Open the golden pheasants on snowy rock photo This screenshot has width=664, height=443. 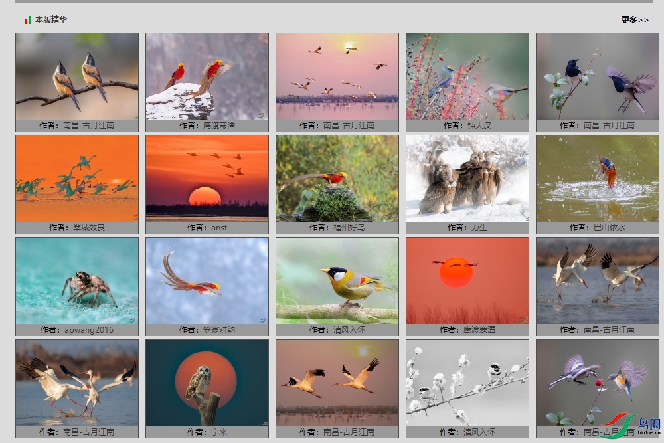pyautogui.click(x=207, y=76)
